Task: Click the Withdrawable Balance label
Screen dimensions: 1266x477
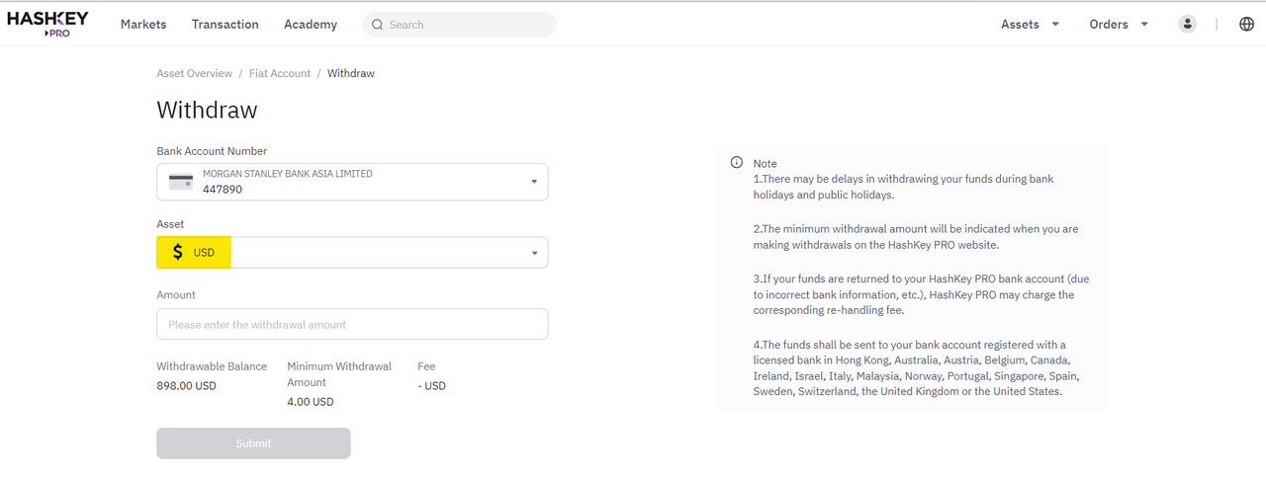Action: (212, 366)
